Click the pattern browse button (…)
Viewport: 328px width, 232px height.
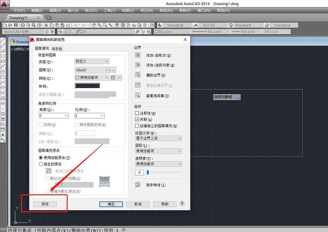[x=113, y=70]
